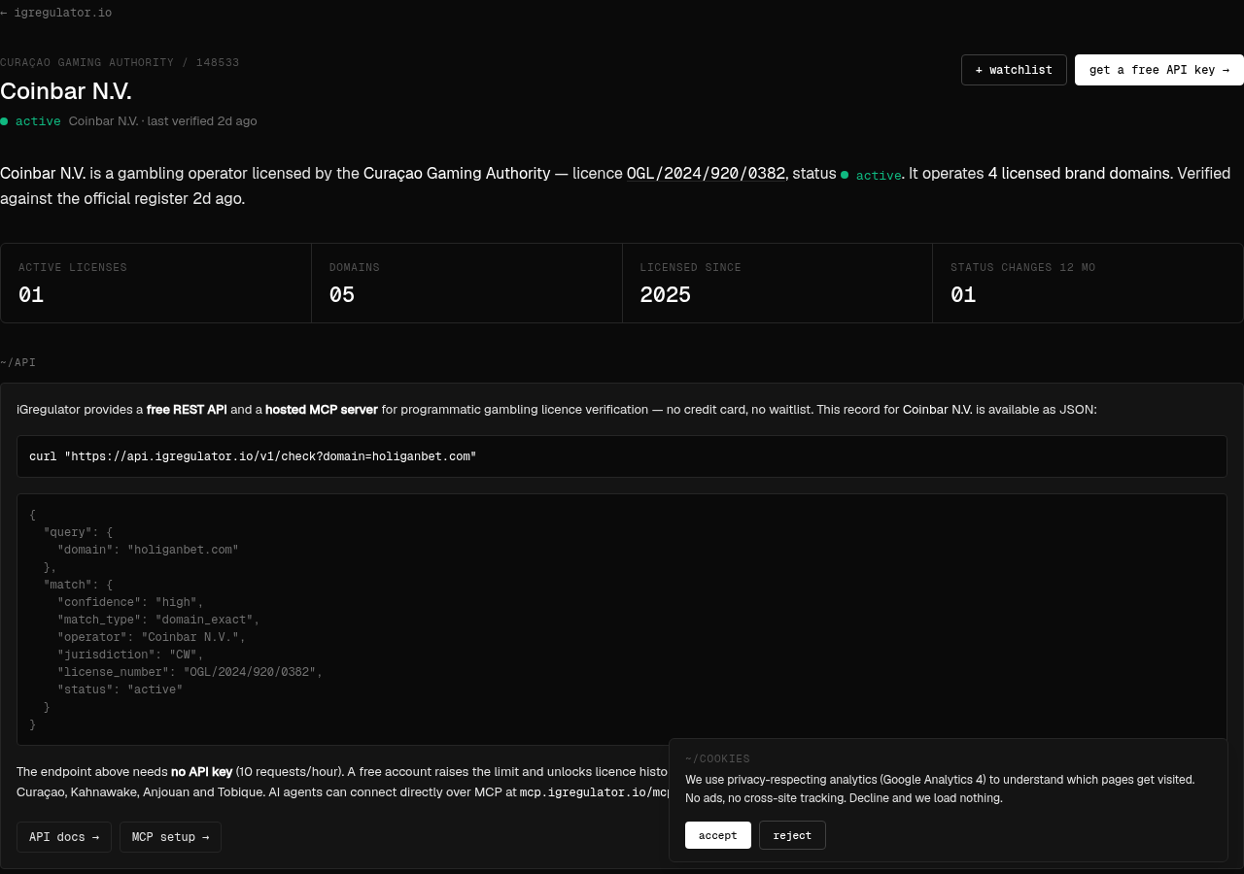Click the JSON line "domain": "holiganbet.com"
1244x874 pixels.
tap(148, 550)
